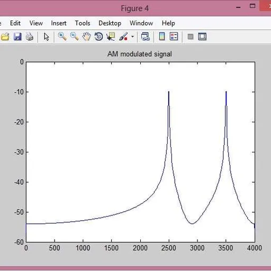The image size is (271, 271).
Task: Print the figure using printer icon
Action: [x=30, y=37]
